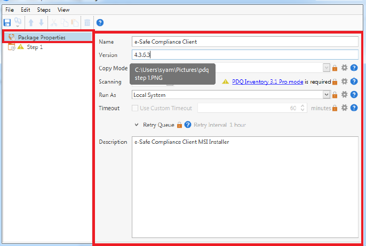
Task: Click the Timeout row help icon
Action: (354, 108)
